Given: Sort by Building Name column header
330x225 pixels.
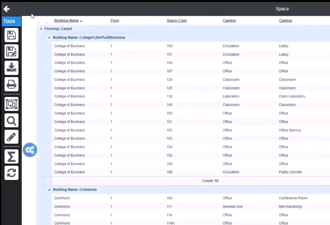Looking at the screenshot, I should click(66, 21).
